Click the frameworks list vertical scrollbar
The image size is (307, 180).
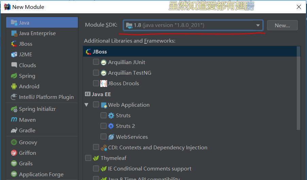[x=299, y=88]
